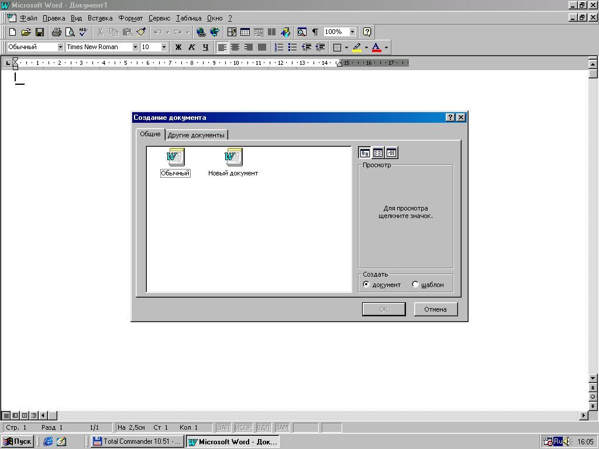Click the Paste clipboard icon
Screen dimensions: 599x449
127,32
